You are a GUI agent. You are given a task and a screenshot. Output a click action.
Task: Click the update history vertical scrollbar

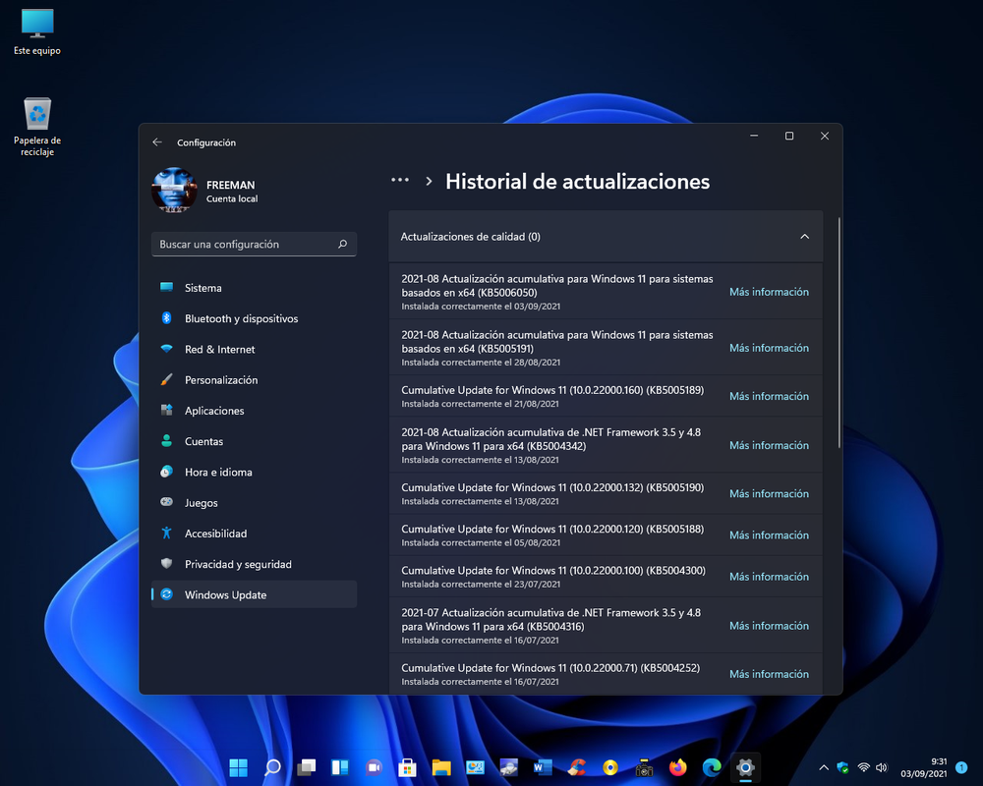838,332
